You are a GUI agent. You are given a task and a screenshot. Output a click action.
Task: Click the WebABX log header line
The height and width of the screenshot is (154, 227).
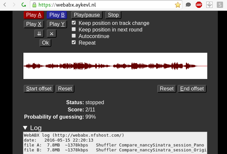74,135
